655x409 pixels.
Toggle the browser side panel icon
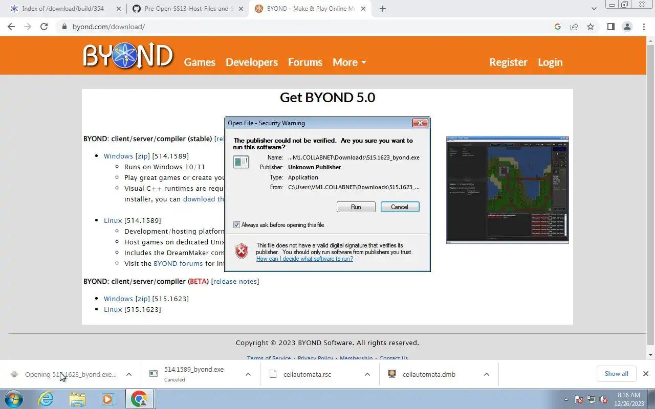coord(610,27)
